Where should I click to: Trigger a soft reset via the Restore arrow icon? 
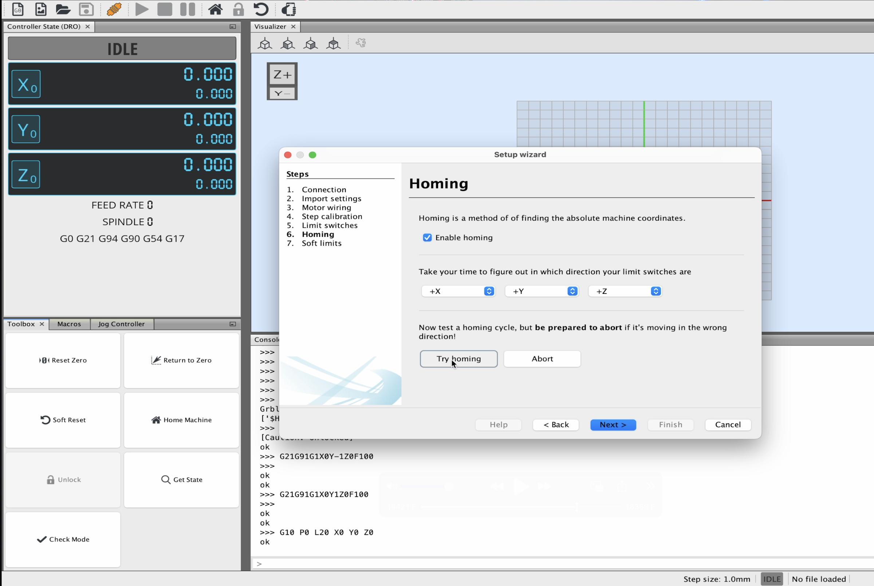coord(261,9)
